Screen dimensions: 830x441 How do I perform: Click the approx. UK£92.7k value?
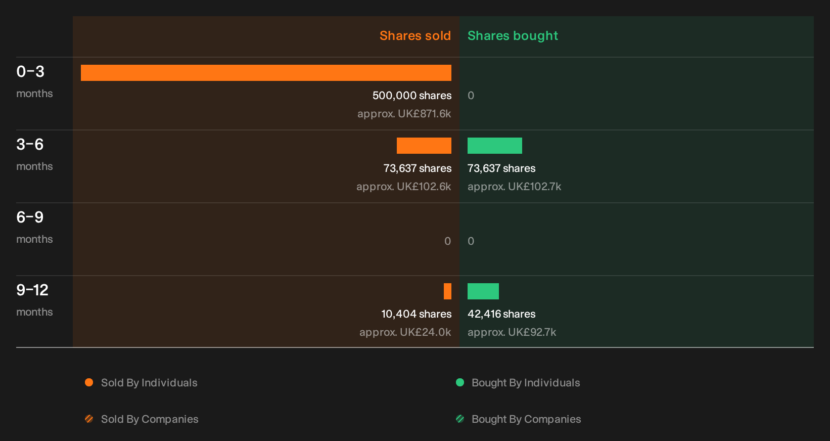click(512, 332)
